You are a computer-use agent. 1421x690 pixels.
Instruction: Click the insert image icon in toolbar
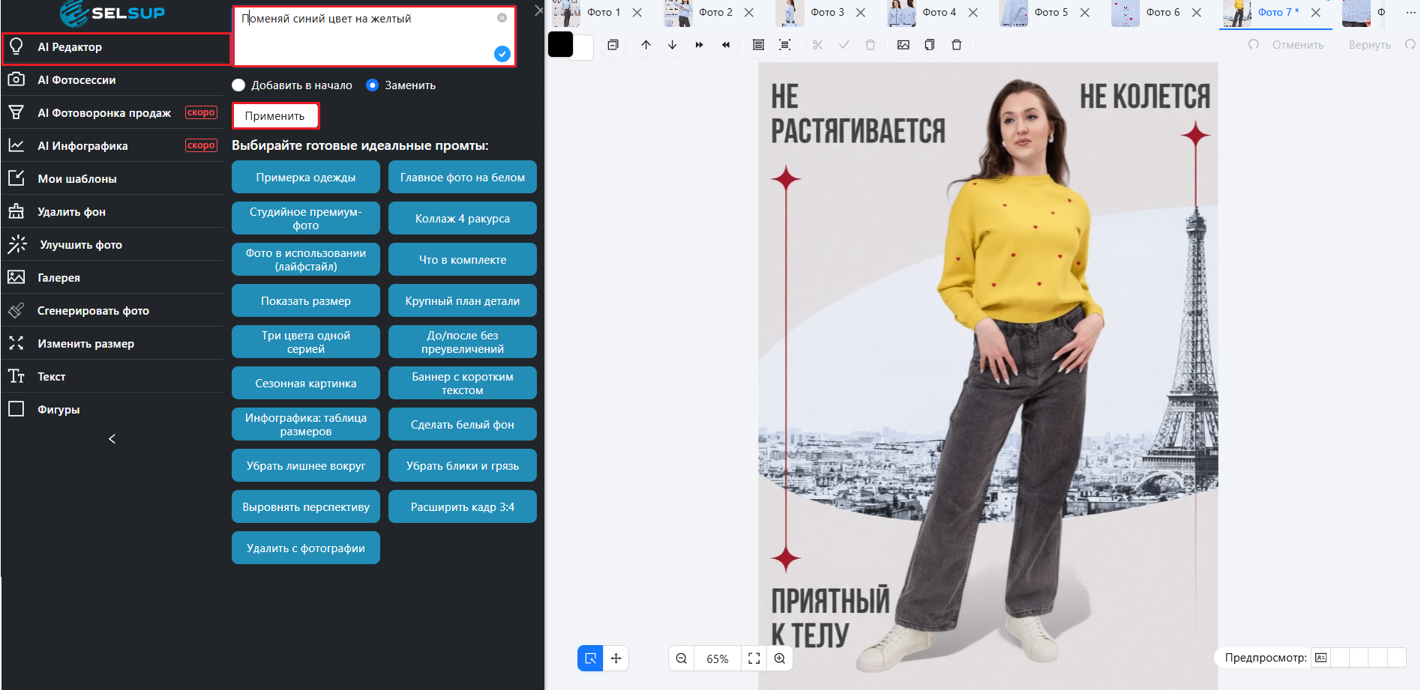pos(903,45)
